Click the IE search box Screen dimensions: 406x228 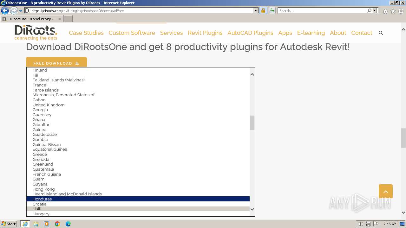[x=322, y=11]
